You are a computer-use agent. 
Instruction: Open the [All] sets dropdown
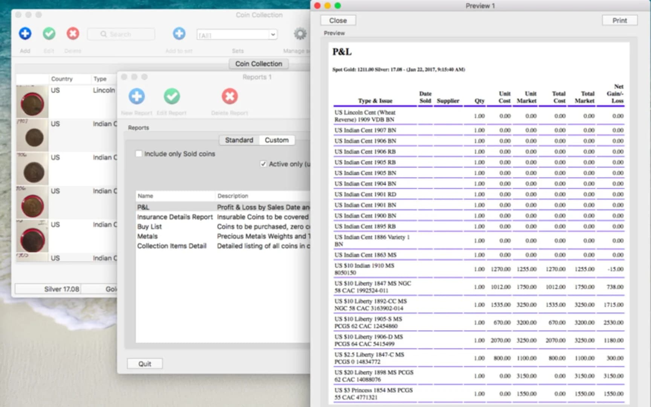pyautogui.click(x=273, y=34)
